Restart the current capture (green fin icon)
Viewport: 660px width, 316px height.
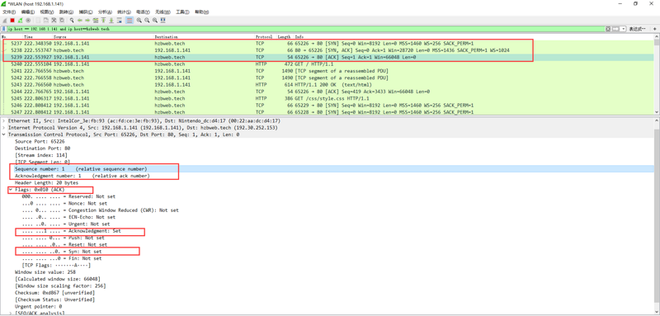pos(20,21)
